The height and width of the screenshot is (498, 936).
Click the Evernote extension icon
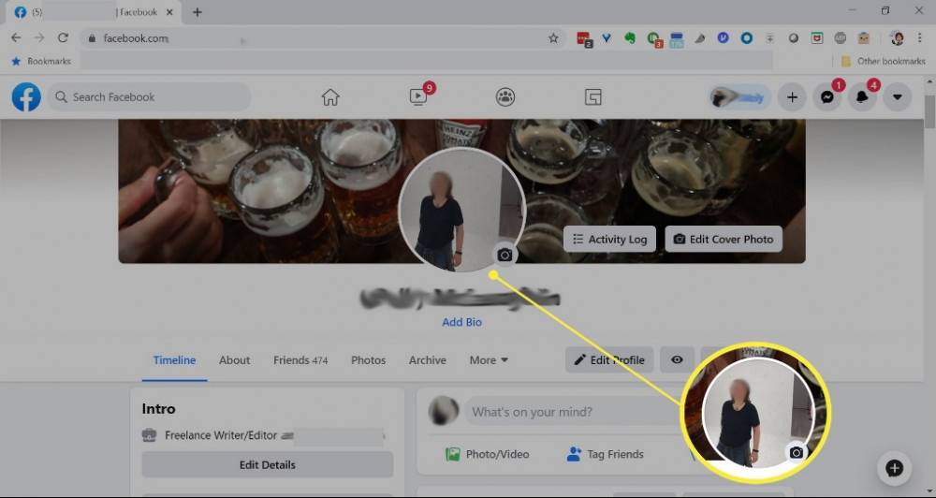[630, 38]
